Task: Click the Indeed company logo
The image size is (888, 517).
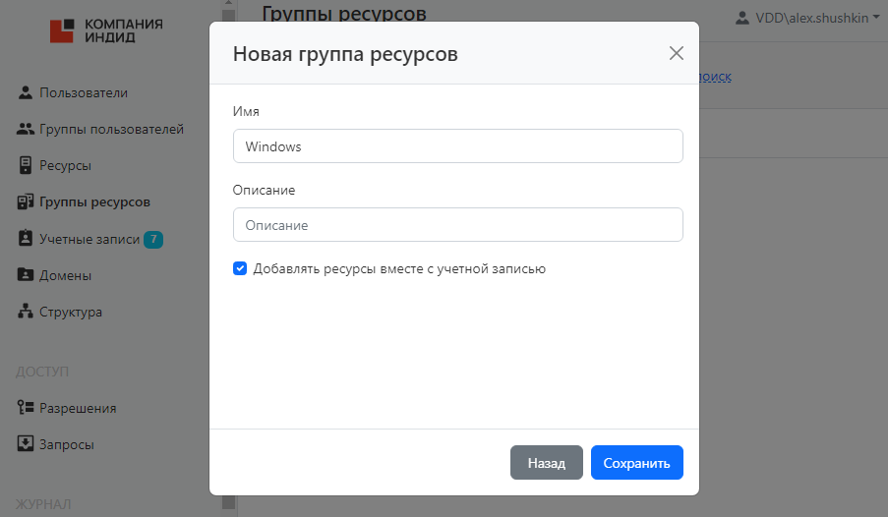Action: coord(106,30)
